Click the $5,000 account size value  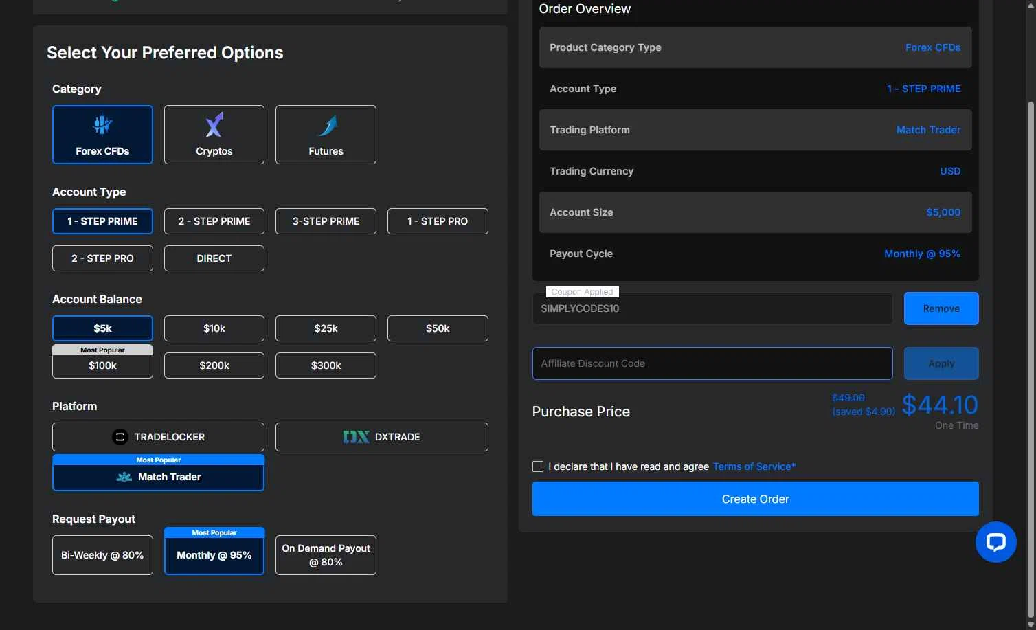[943, 212]
